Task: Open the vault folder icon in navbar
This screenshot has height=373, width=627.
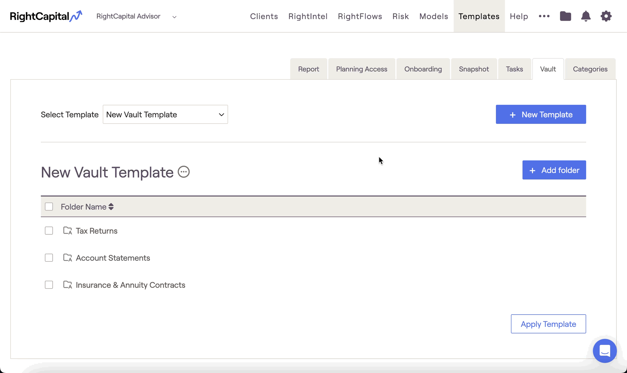Action: [566, 16]
